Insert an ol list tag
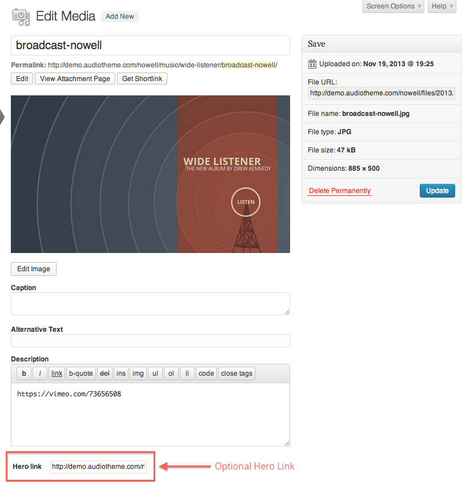 171,373
